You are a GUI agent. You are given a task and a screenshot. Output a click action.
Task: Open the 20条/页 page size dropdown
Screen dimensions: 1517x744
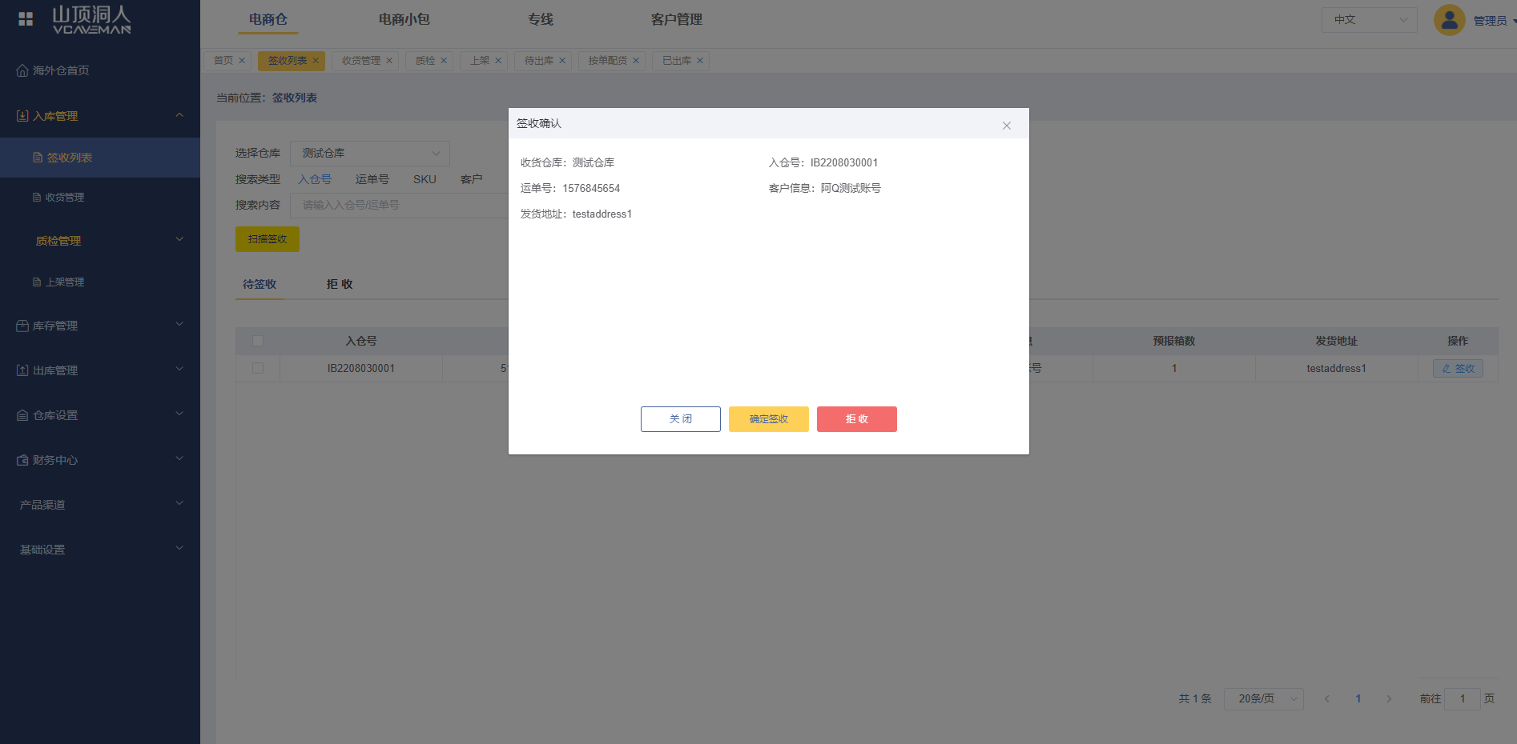coord(1263,698)
